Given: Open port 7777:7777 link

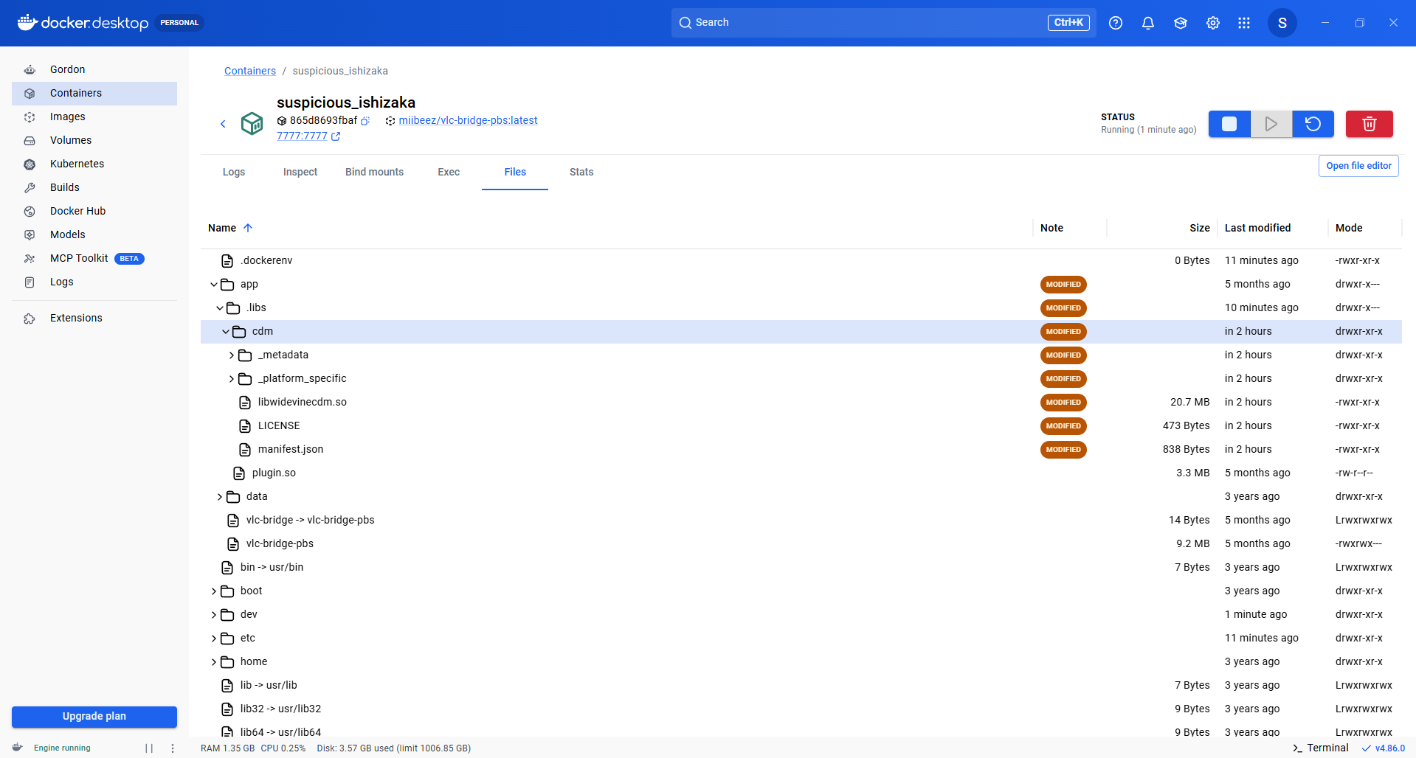Looking at the screenshot, I should [308, 136].
